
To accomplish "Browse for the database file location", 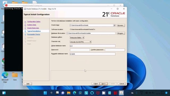I will tap(121, 33).
